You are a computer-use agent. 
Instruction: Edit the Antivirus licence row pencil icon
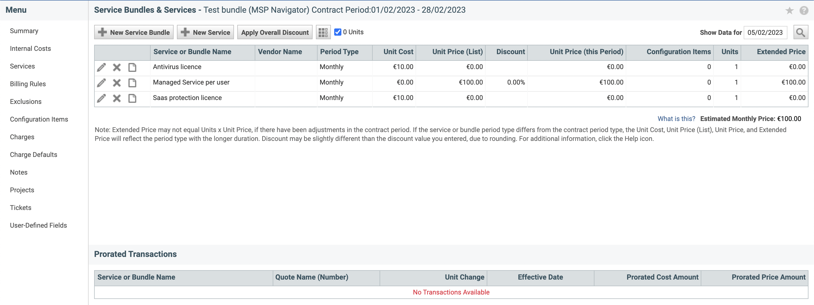pyautogui.click(x=101, y=67)
